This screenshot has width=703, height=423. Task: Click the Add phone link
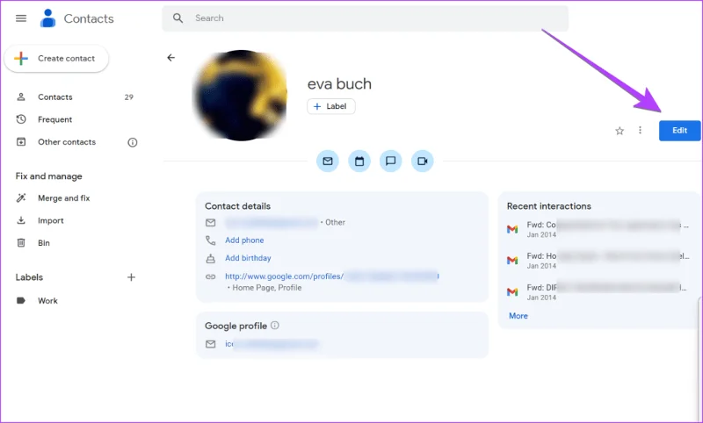244,240
